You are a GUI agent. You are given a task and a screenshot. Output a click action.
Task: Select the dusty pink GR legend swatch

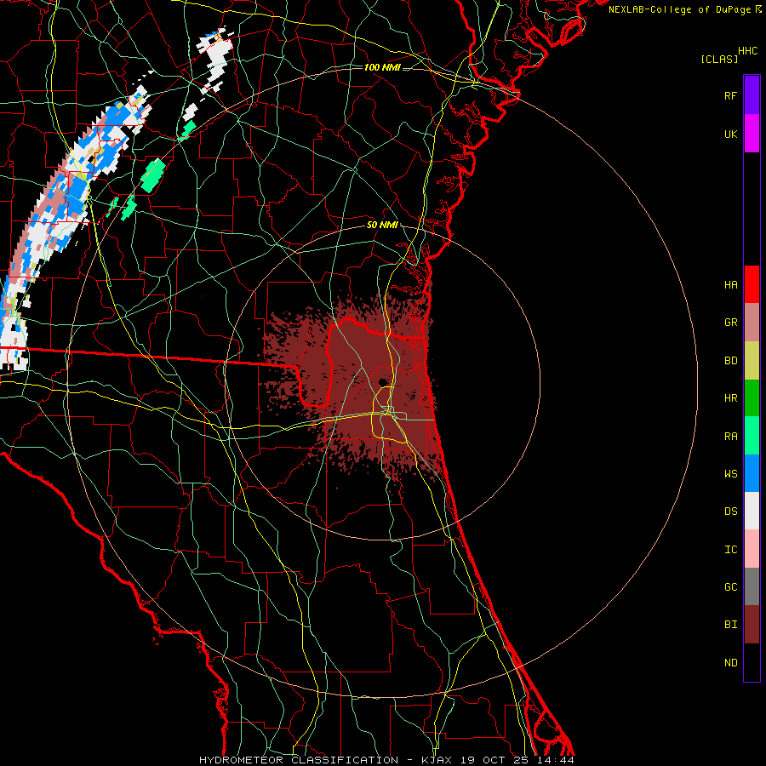(x=752, y=322)
